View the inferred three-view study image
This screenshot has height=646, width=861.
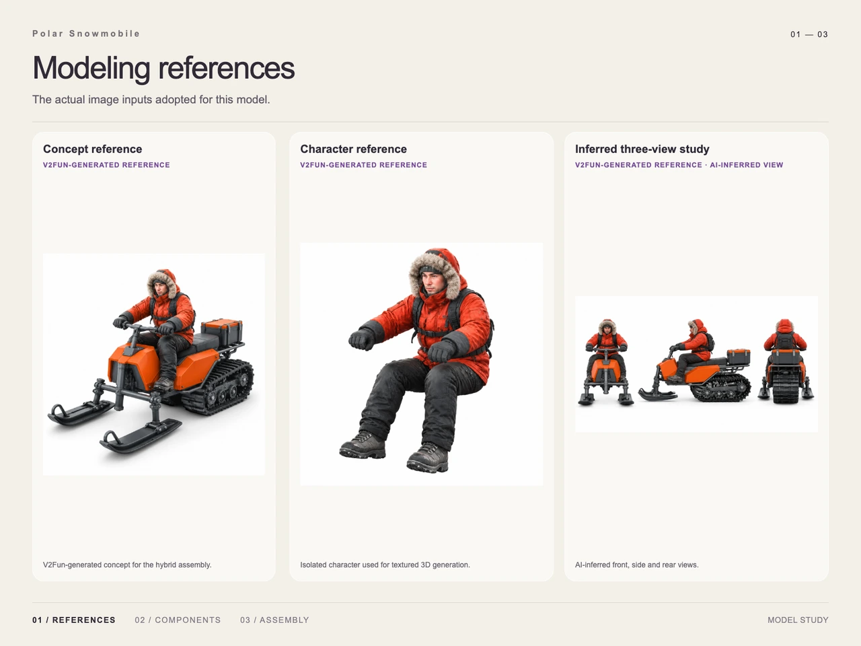(696, 364)
